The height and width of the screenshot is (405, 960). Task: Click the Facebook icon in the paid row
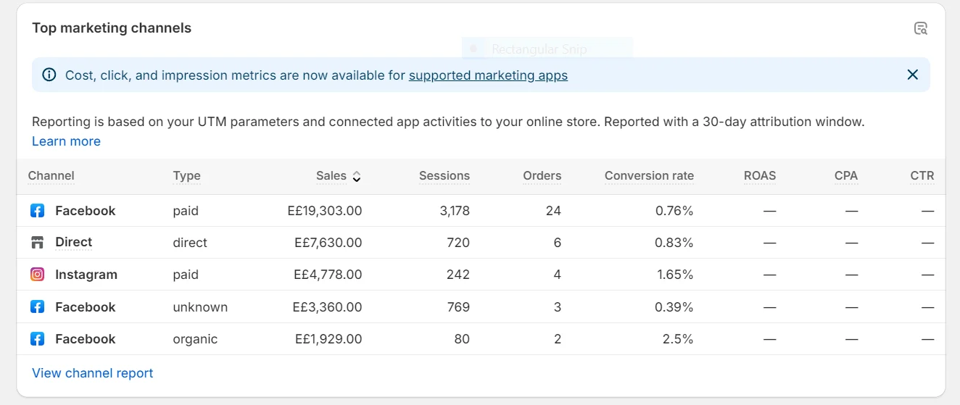coord(37,211)
